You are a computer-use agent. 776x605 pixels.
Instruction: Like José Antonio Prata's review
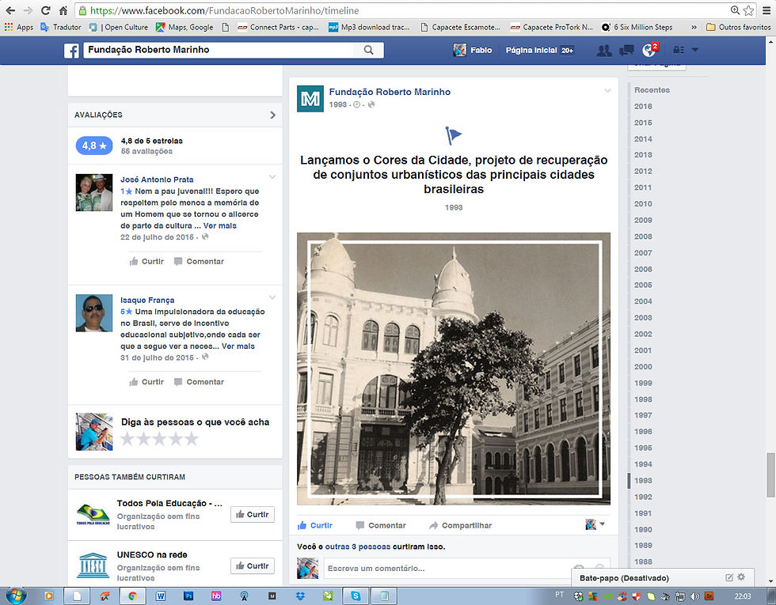pos(146,261)
